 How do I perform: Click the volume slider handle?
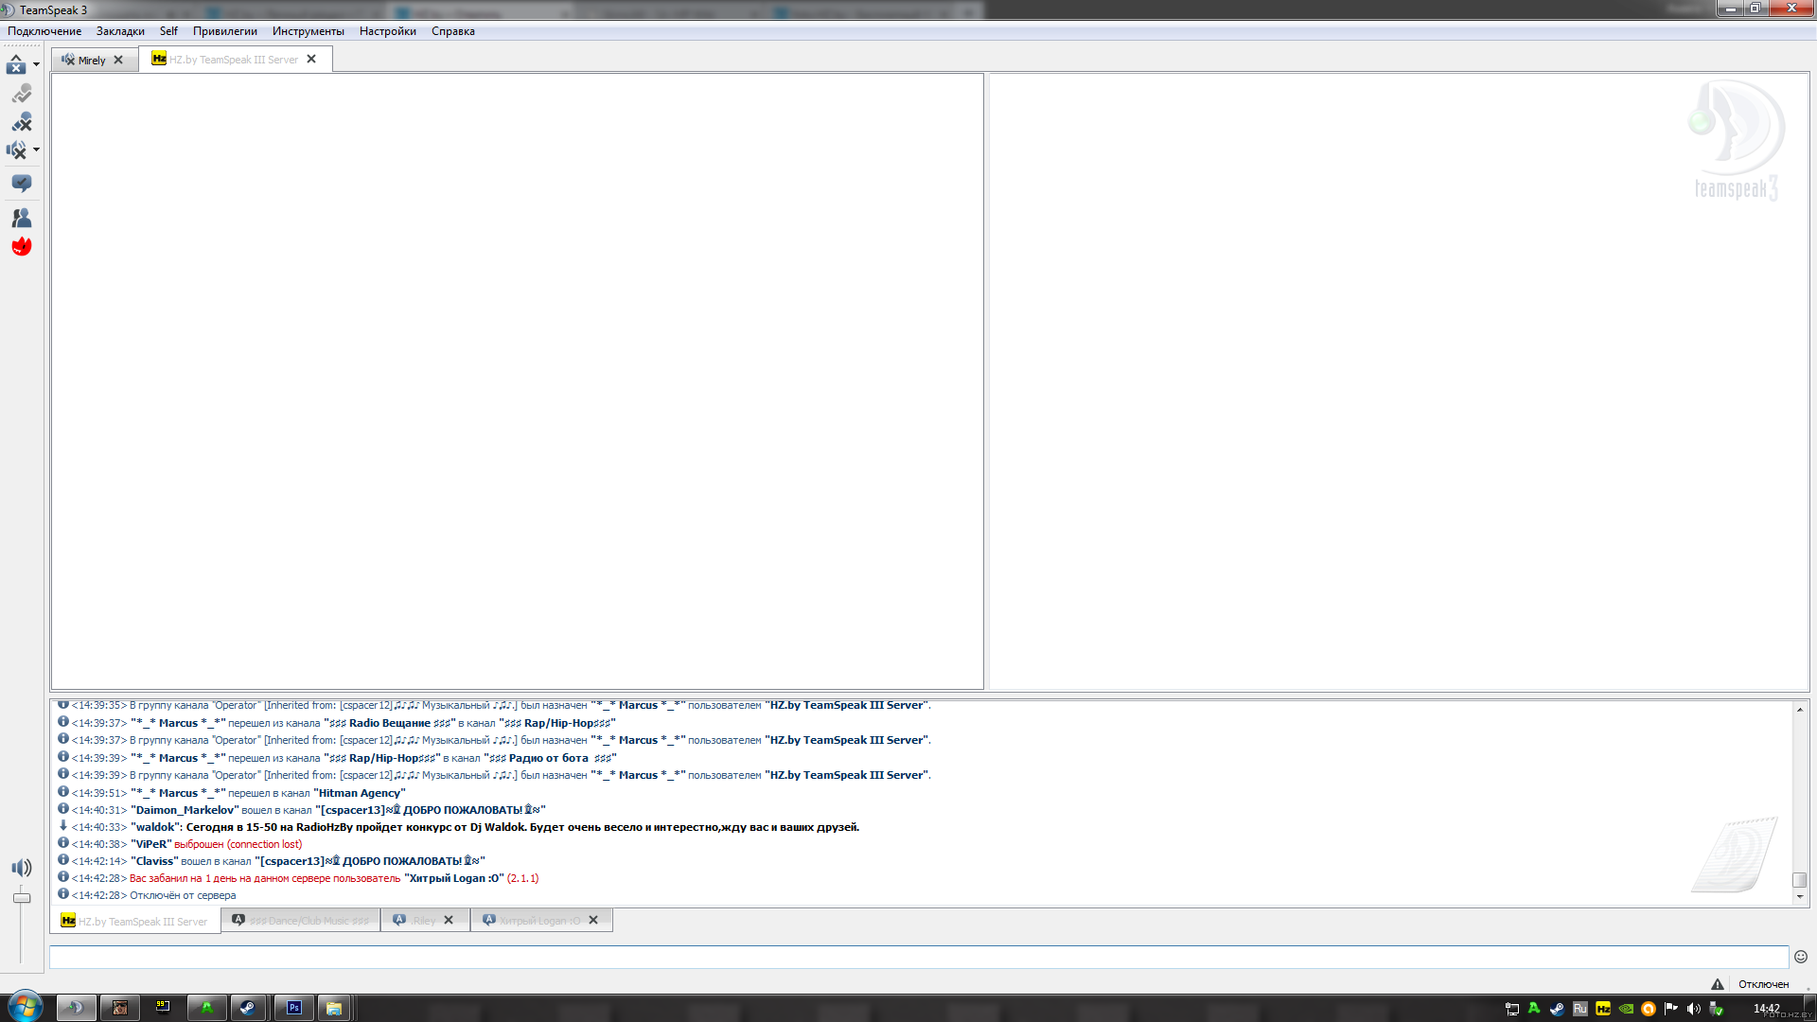(21, 897)
